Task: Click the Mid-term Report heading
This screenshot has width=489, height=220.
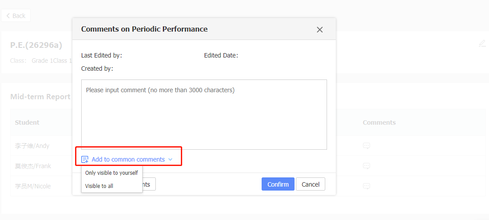Action: 40,97
